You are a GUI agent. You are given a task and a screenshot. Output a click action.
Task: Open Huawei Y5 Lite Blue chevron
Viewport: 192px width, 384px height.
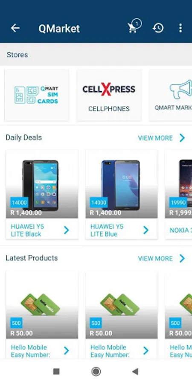pyautogui.click(x=146, y=230)
